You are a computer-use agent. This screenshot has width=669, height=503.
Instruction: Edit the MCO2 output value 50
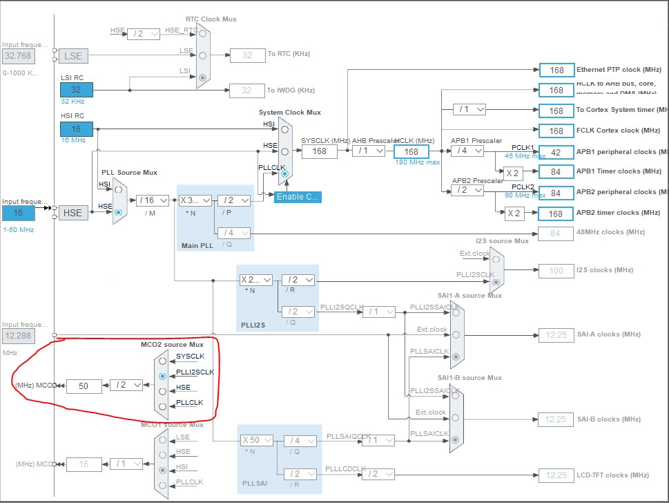point(84,385)
